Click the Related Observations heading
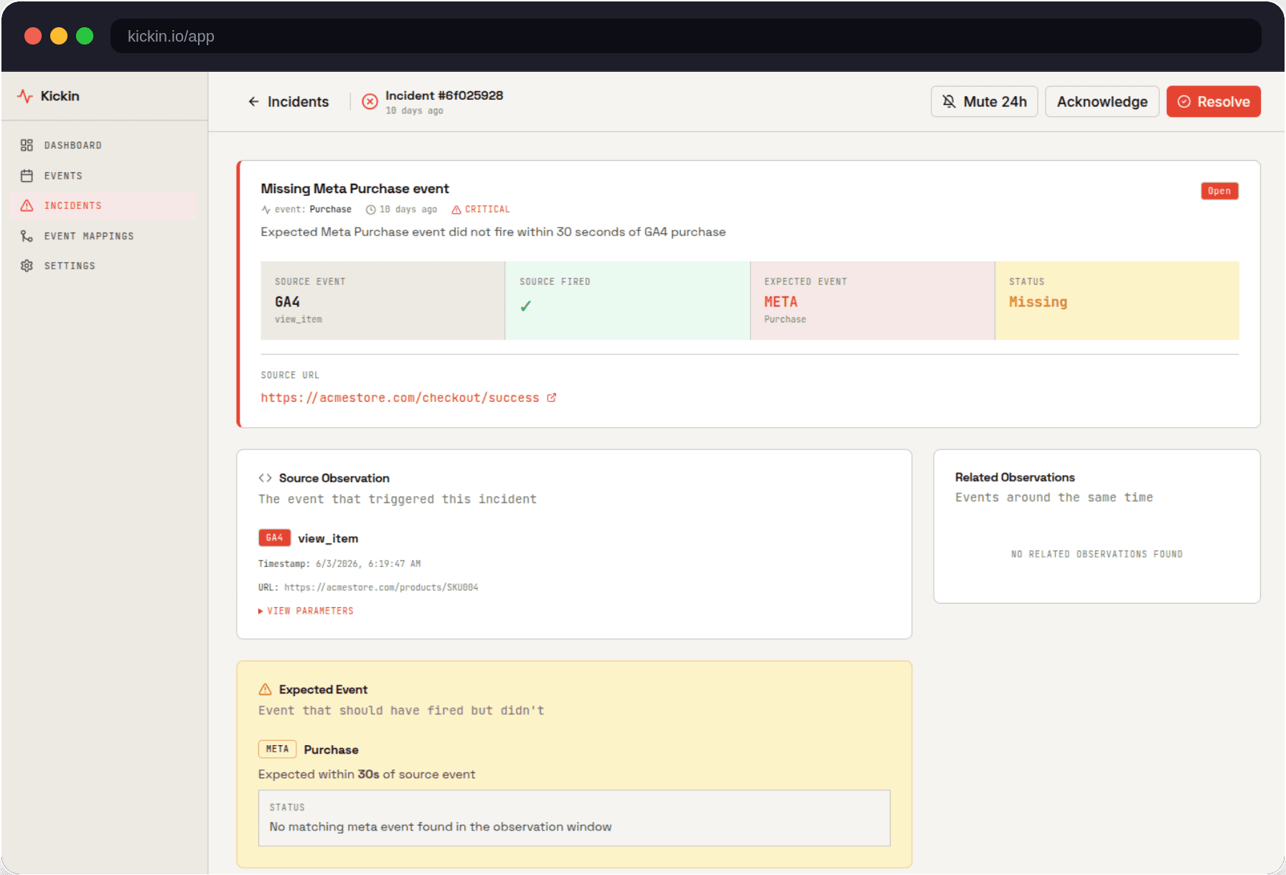Viewport: 1286px width, 875px height. [1015, 477]
